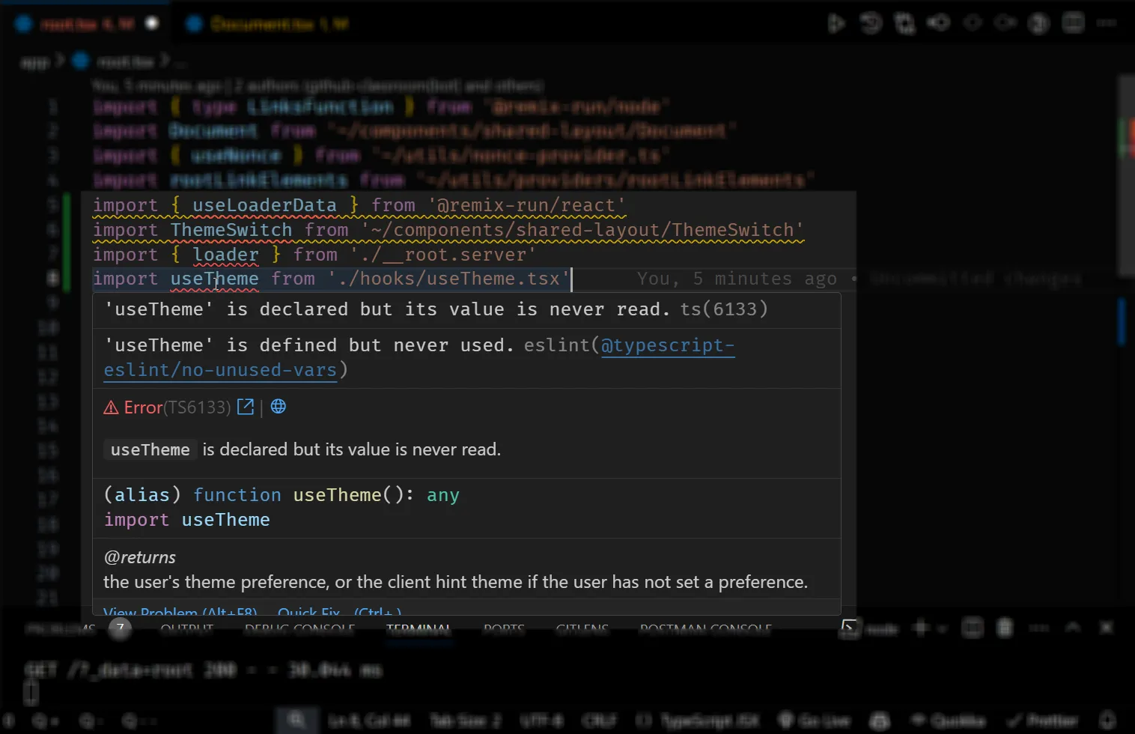Switch to the Document.tsx editor tab
Image resolution: width=1135 pixels, height=734 pixels.
pyautogui.click(x=267, y=24)
